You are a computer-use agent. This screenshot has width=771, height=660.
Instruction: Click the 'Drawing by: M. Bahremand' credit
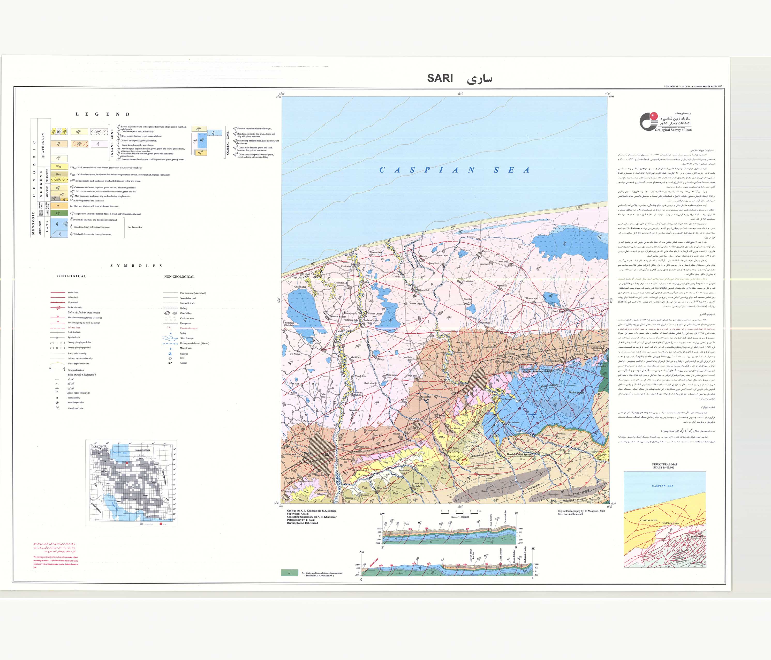[x=303, y=523]
